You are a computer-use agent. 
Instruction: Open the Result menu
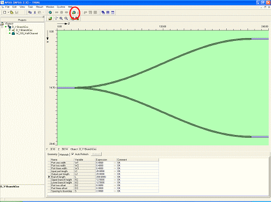click(39, 7)
